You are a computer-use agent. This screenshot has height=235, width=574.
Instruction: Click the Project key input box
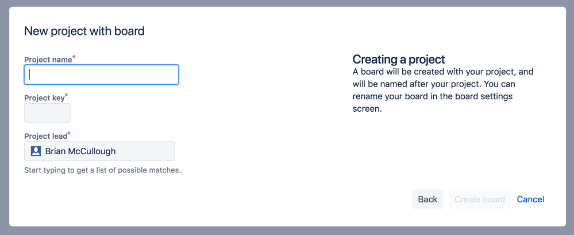click(x=47, y=113)
